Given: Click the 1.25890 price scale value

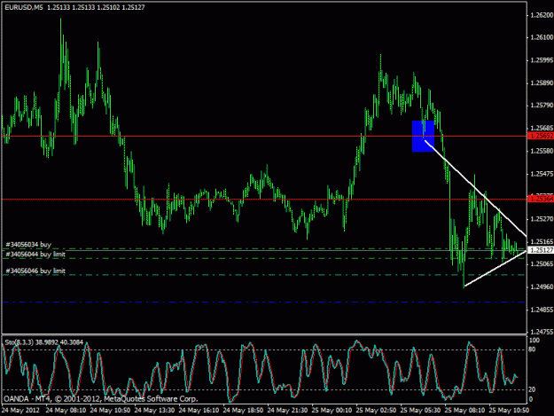Looking at the screenshot, I should click(x=542, y=83).
